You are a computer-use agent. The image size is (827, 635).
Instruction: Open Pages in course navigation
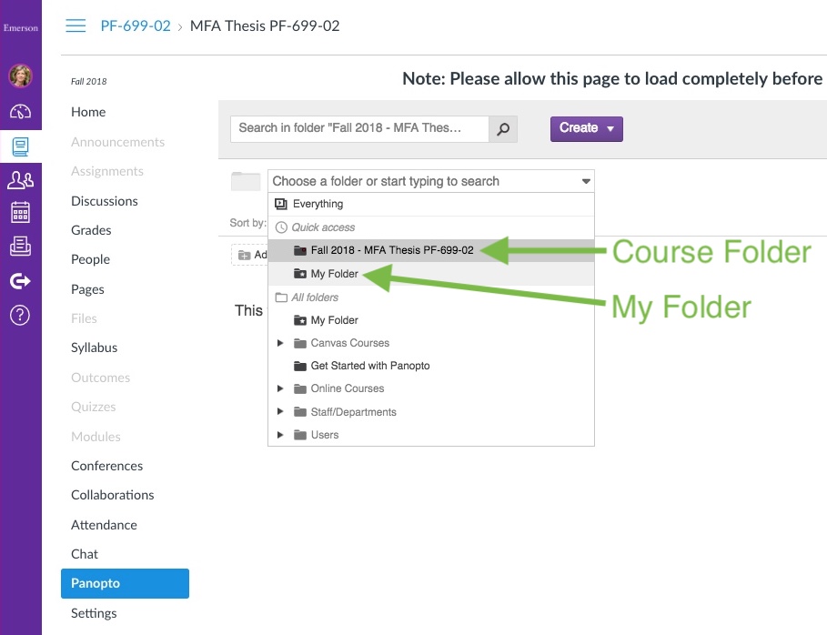pos(87,289)
